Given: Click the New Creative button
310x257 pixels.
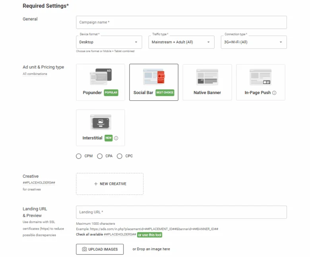Looking at the screenshot, I should 110,184.
